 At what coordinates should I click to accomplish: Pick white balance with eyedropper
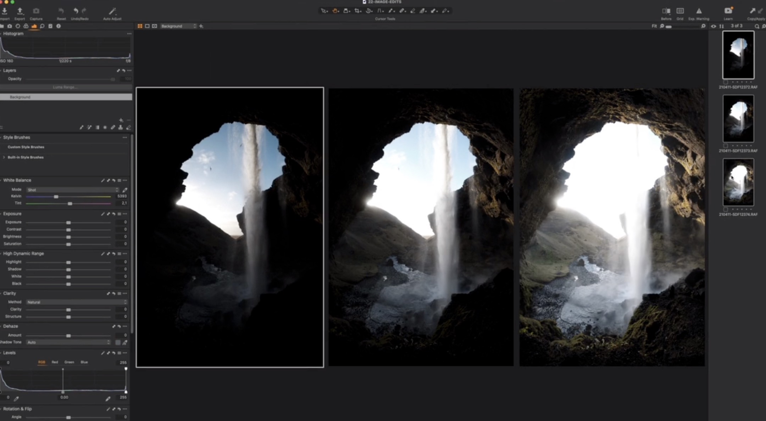coord(125,190)
